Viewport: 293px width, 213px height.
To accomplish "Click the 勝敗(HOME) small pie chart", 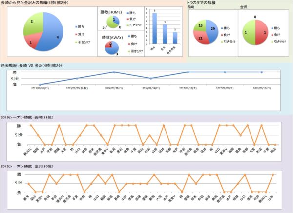I will coord(113,22).
